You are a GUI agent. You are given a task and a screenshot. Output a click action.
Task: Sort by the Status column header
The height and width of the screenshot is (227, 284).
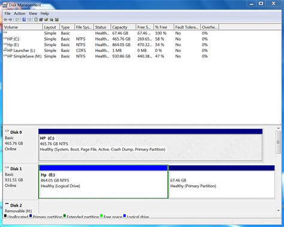tap(102, 27)
